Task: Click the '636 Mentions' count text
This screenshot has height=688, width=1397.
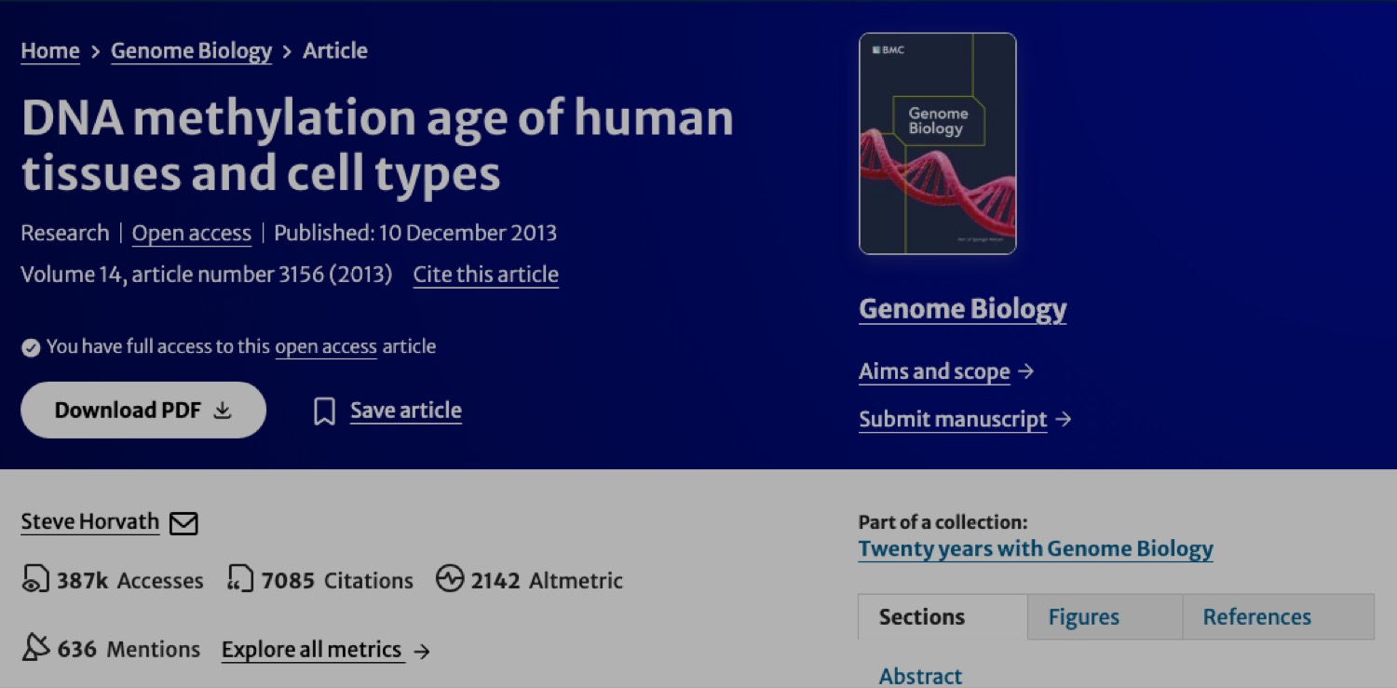Action: coord(129,649)
